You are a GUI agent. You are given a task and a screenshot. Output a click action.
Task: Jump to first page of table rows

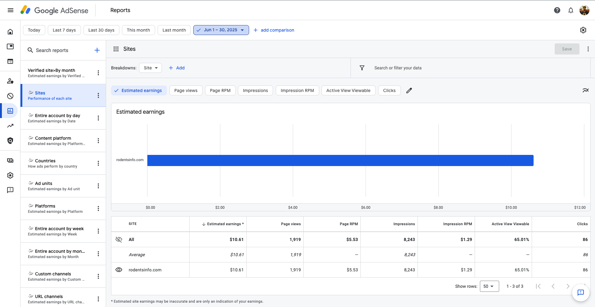pyautogui.click(x=538, y=286)
